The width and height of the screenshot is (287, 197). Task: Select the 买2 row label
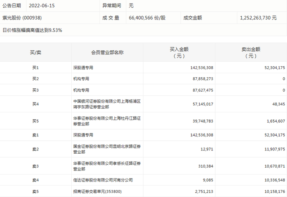[x=36, y=79]
